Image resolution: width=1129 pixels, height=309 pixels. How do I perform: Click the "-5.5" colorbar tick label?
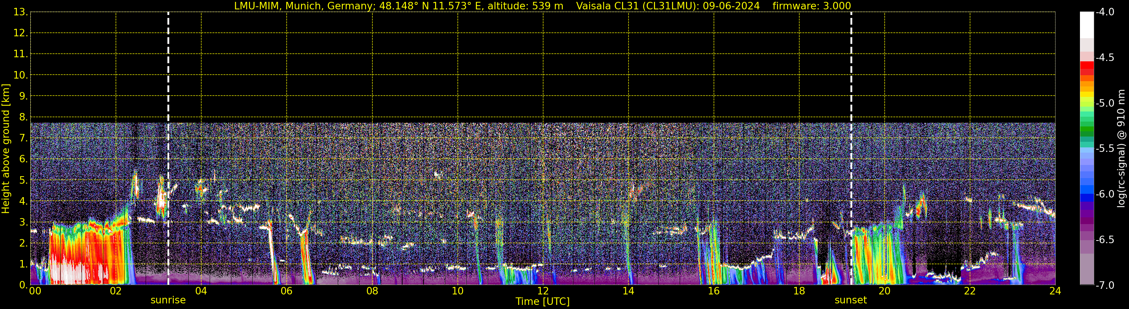(x=1105, y=149)
